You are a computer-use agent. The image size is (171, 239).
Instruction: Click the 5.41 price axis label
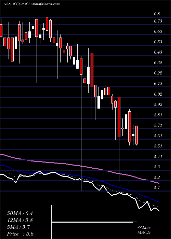(158, 156)
